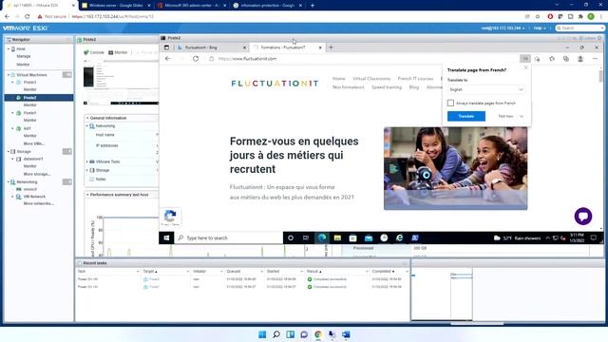This screenshot has width=608, height=342.
Task: Open the guest notification center icon
Action: pos(594,237)
